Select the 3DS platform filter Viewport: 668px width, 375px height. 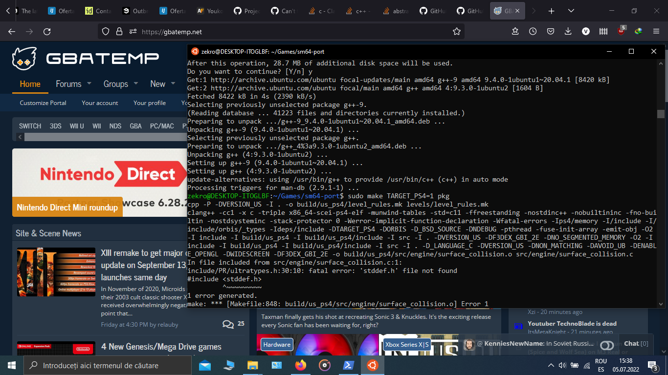click(56, 126)
